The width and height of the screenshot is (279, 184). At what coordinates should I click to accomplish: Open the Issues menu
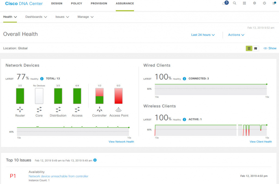coord(62,17)
